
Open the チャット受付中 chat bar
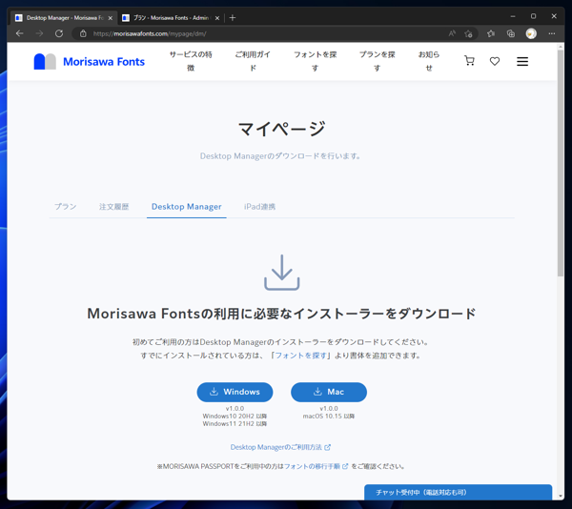458,492
